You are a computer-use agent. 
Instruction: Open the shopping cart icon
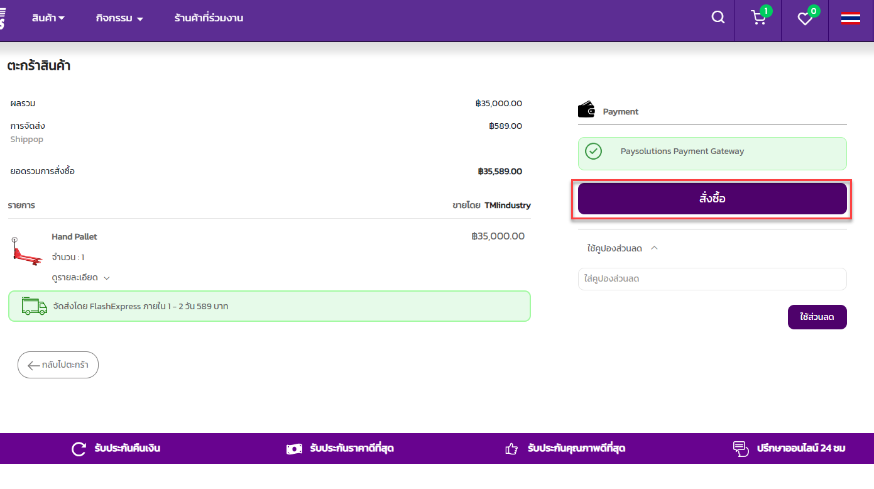tap(758, 18)
